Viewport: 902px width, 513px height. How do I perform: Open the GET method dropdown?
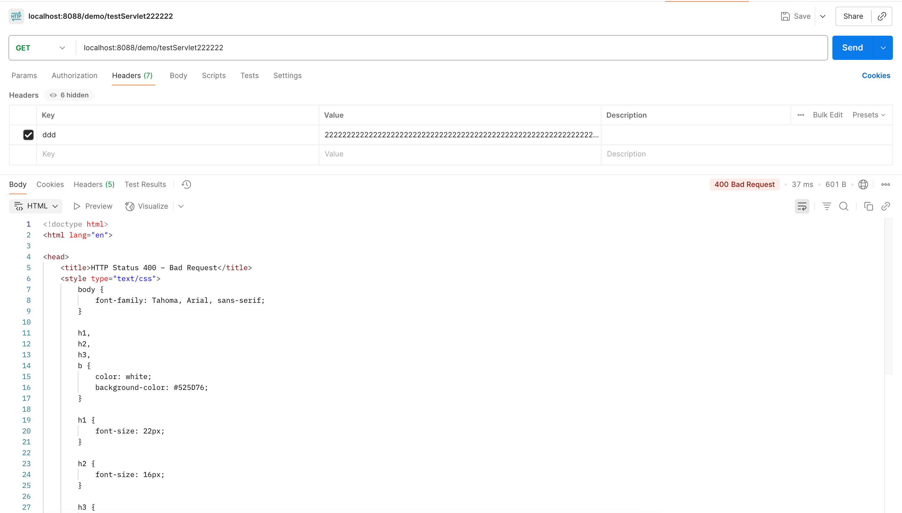tap(41, 47)
